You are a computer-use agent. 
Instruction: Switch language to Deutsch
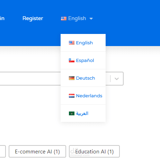click(83, 78)
